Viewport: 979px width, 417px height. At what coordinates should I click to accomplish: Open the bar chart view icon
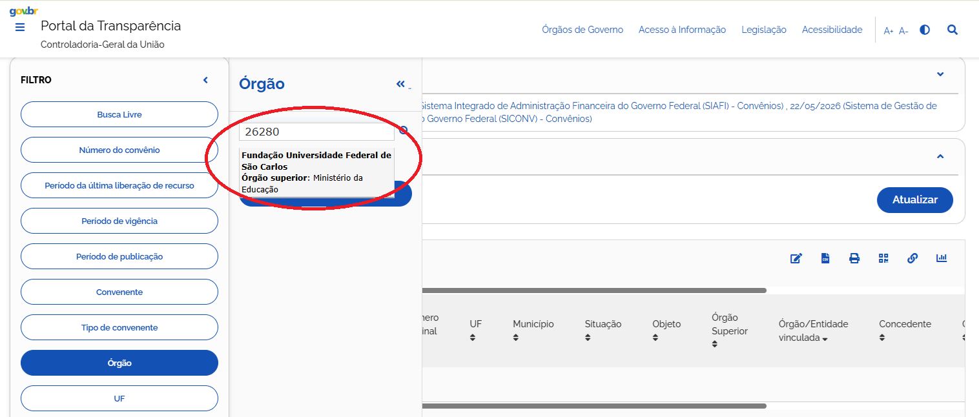coord(942,258)
